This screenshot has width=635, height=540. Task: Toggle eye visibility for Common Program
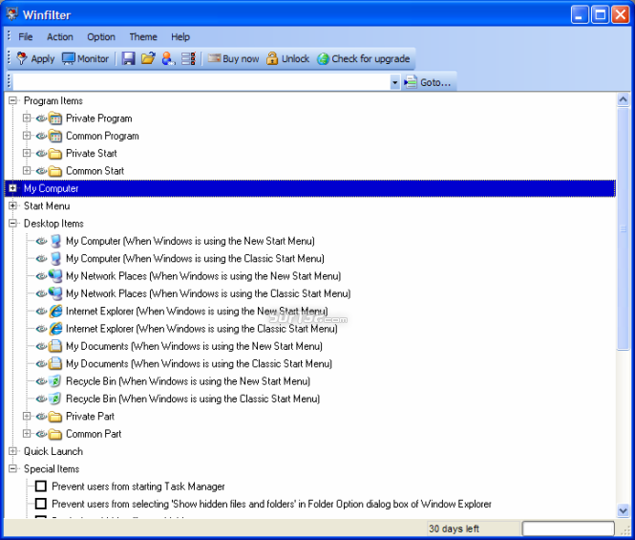(x=41, y=136)
